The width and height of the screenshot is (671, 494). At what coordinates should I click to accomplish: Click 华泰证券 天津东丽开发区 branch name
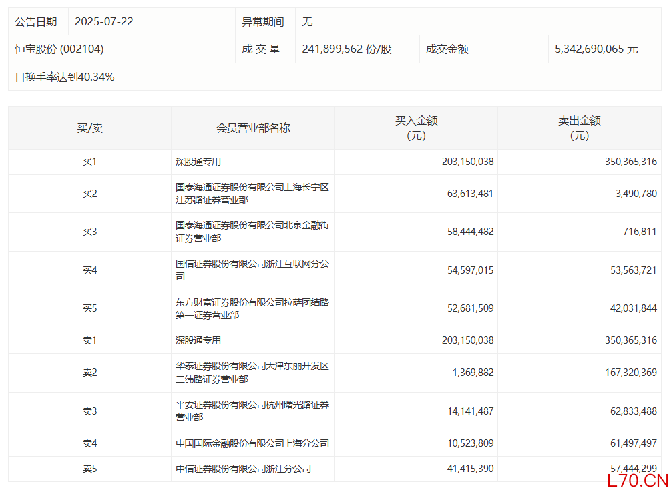click(252, 373)
